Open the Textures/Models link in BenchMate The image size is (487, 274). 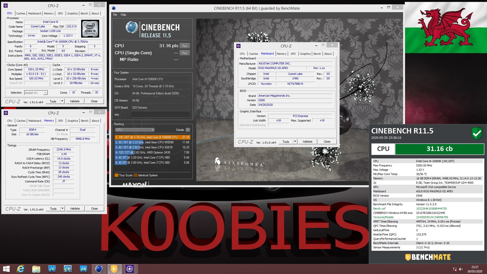pos(383,217)
